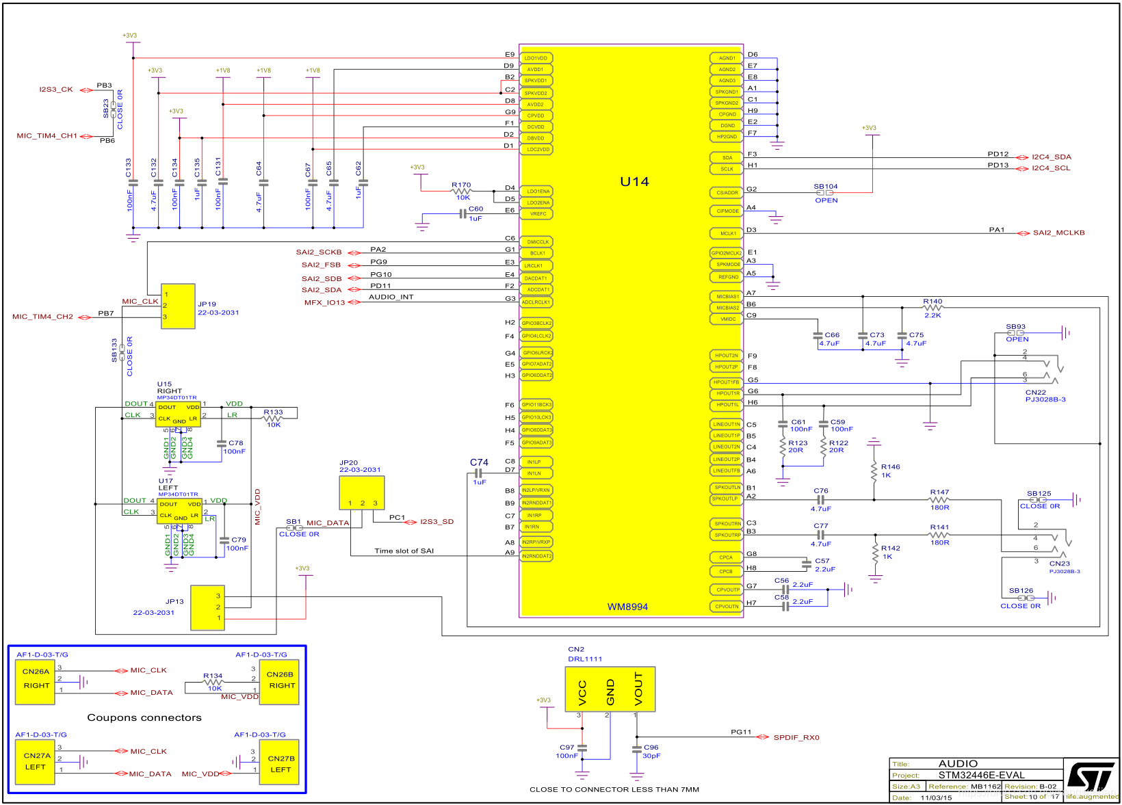The width and height of the screenshot is (1122, 805).
Task: Select the AUDIO_INT net label
Action: pyautogui.click(x=391, y=297)
